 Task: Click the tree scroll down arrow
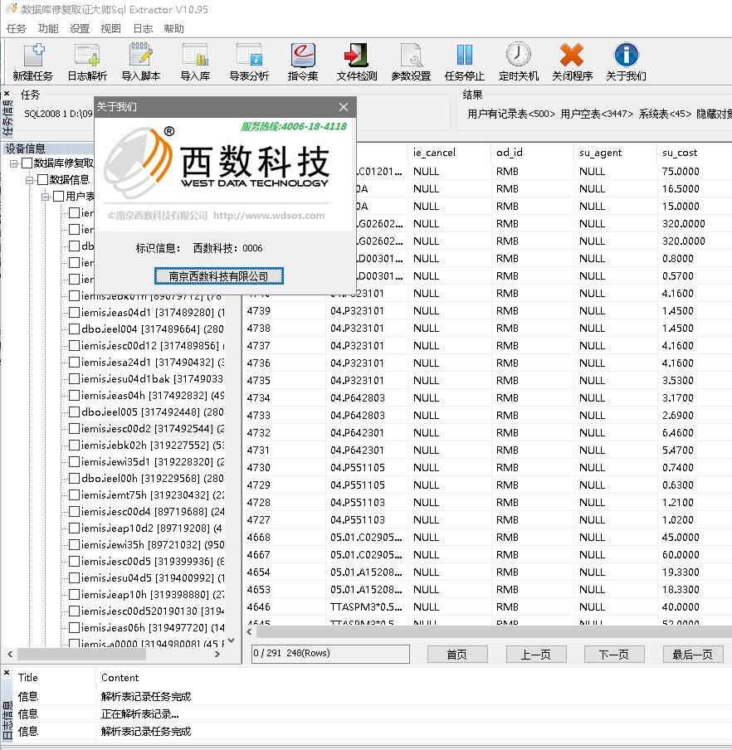tap(231, 640)
